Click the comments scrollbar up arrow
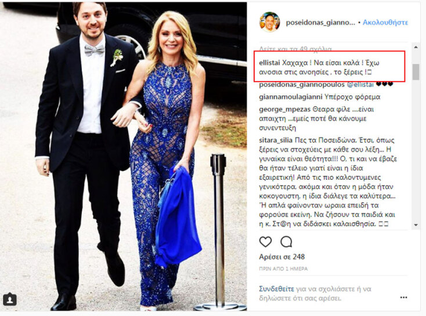Image resolution: width=426 pixels, height=316 pixels. point(416,47)
